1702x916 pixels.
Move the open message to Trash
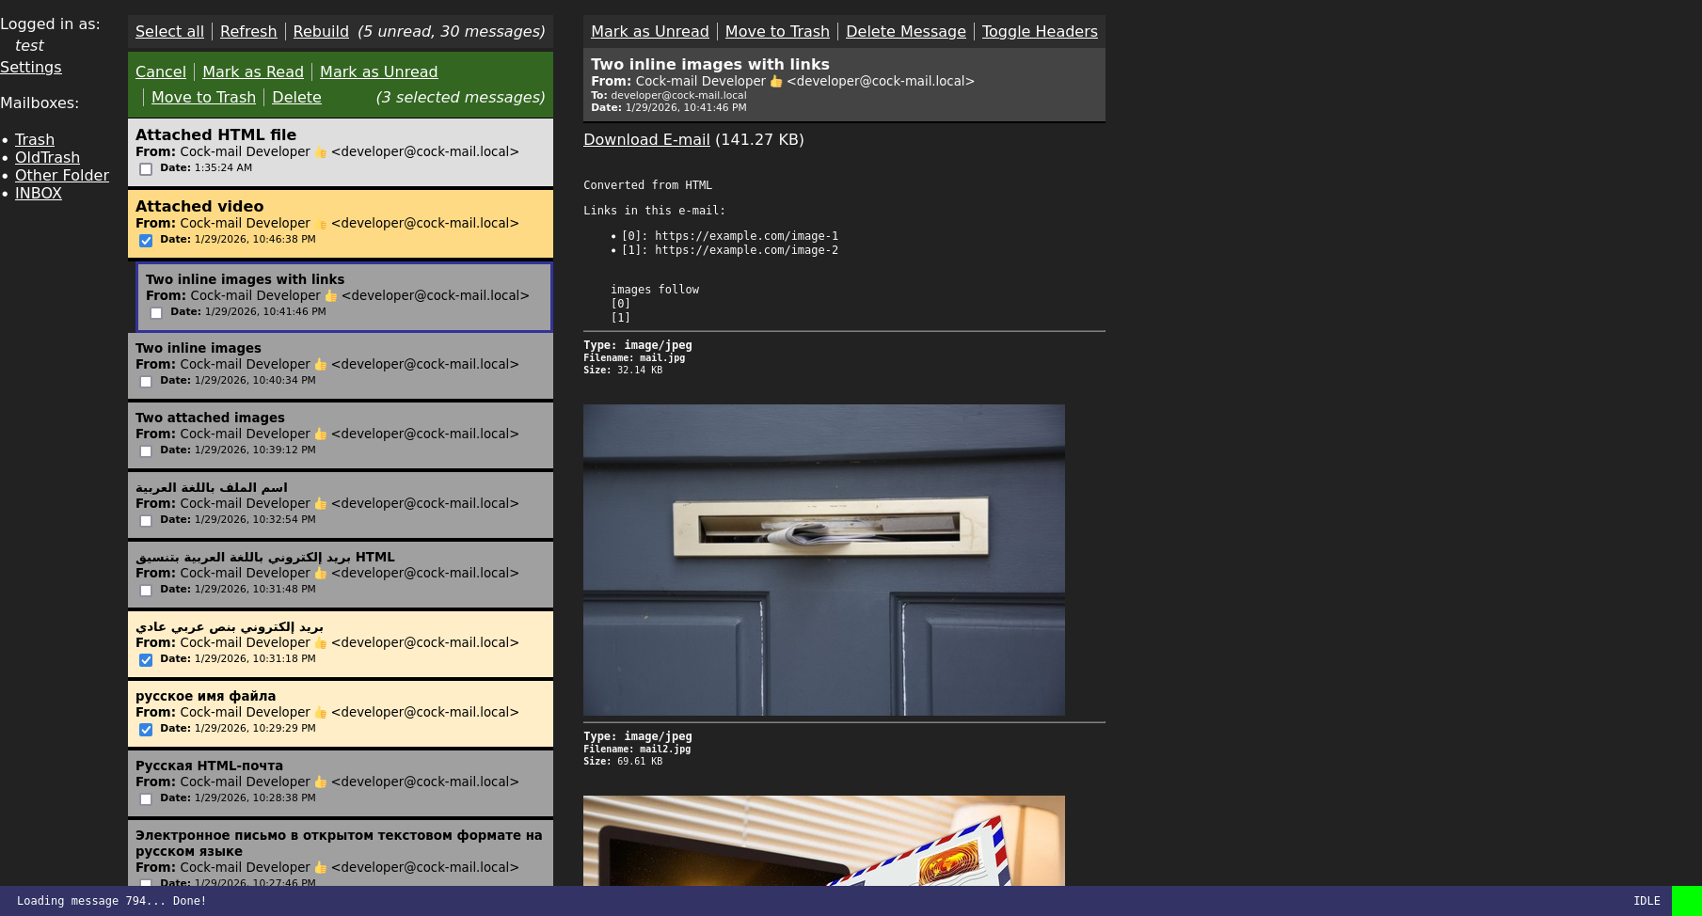pos(776,31)
